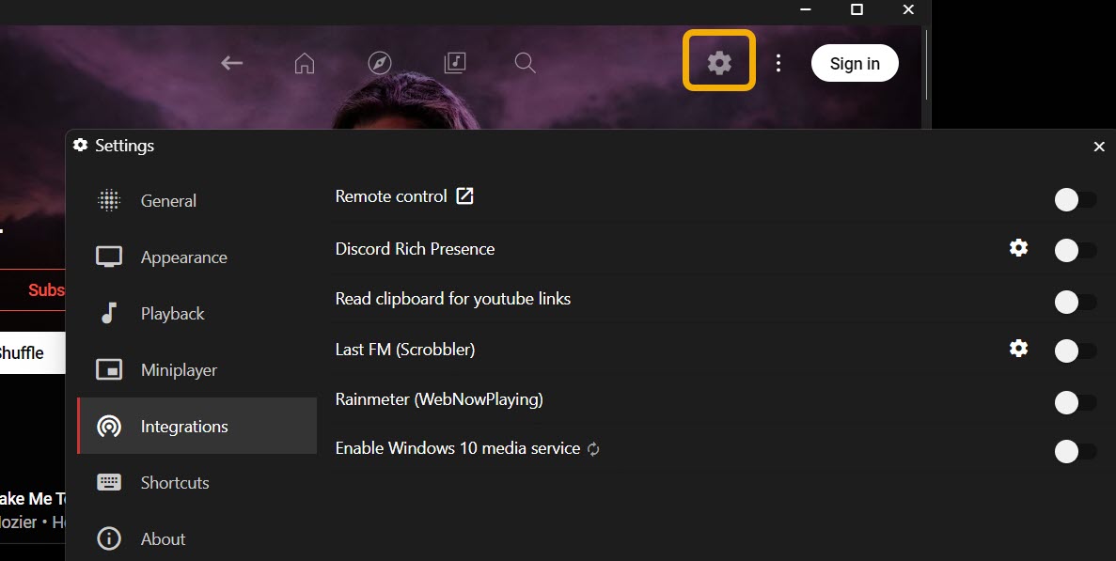Screen dimensions: 1116x561
Task: Navigate back using the arrow icon
Action: (x=231, y=62)
